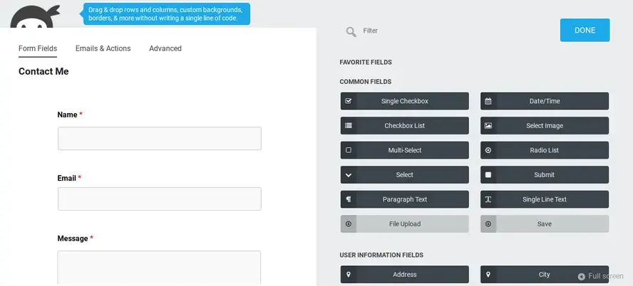Click the search magnifier icon
This screenshot has height=286, width=633.
351,31
